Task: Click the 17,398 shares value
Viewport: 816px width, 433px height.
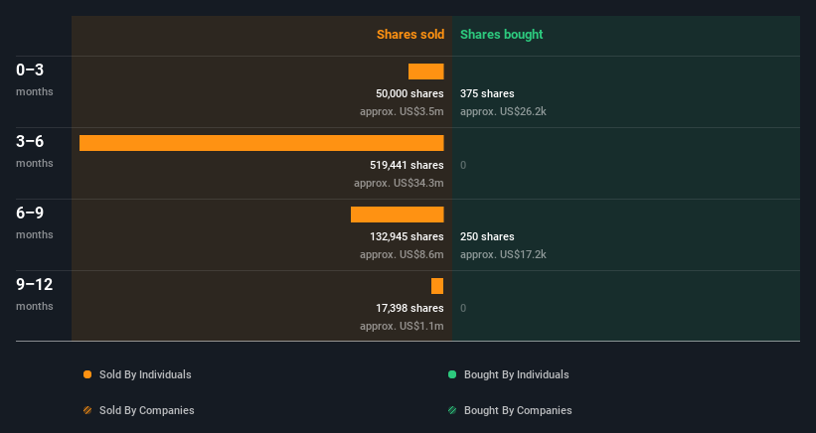Action: pyautogui.click(x=409, y=308)
